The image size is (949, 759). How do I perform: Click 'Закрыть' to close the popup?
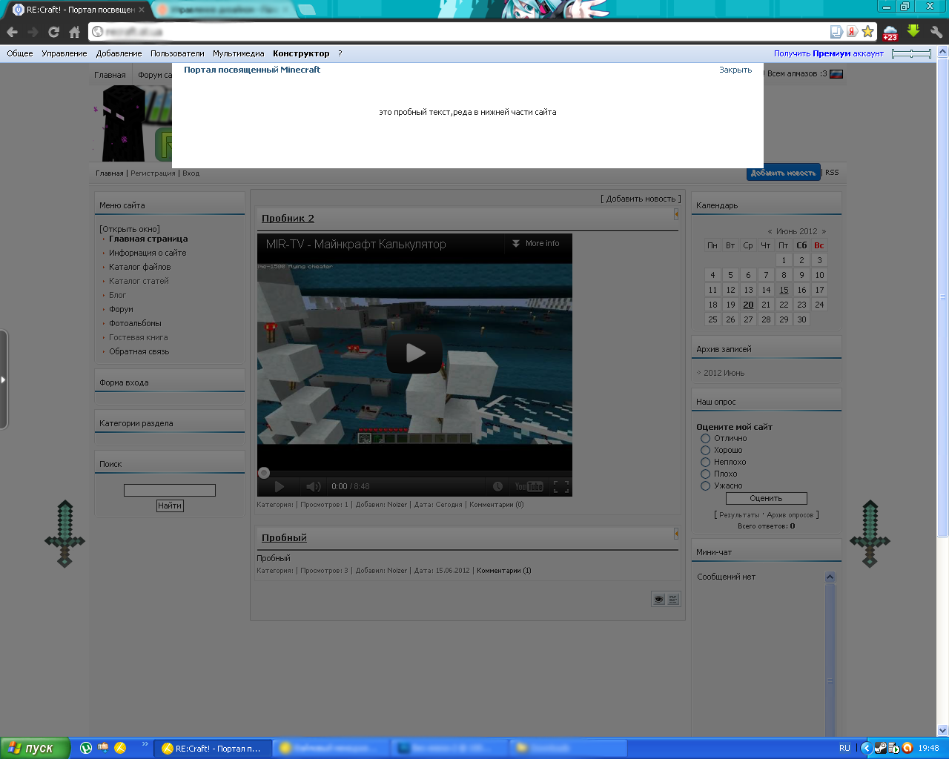tap(735, 70)
